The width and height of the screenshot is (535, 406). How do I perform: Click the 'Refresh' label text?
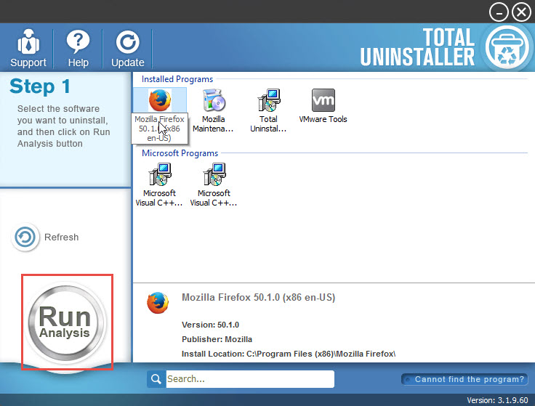61,237
